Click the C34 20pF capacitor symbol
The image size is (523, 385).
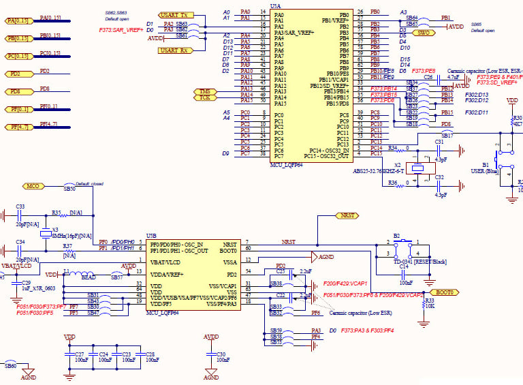(19, 251)
